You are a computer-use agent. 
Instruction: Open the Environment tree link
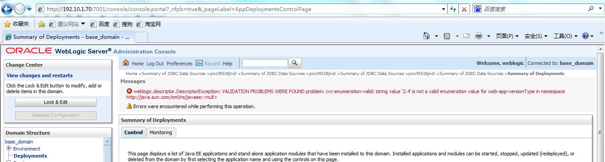pyautogui.click(x=27, y=149)
